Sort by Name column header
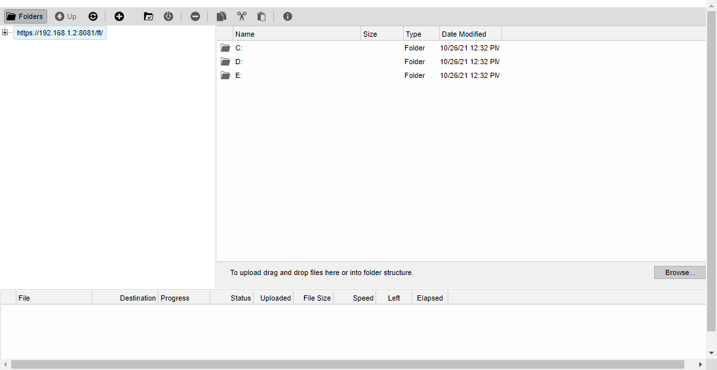Screen dimensions: 717x370 297,34
